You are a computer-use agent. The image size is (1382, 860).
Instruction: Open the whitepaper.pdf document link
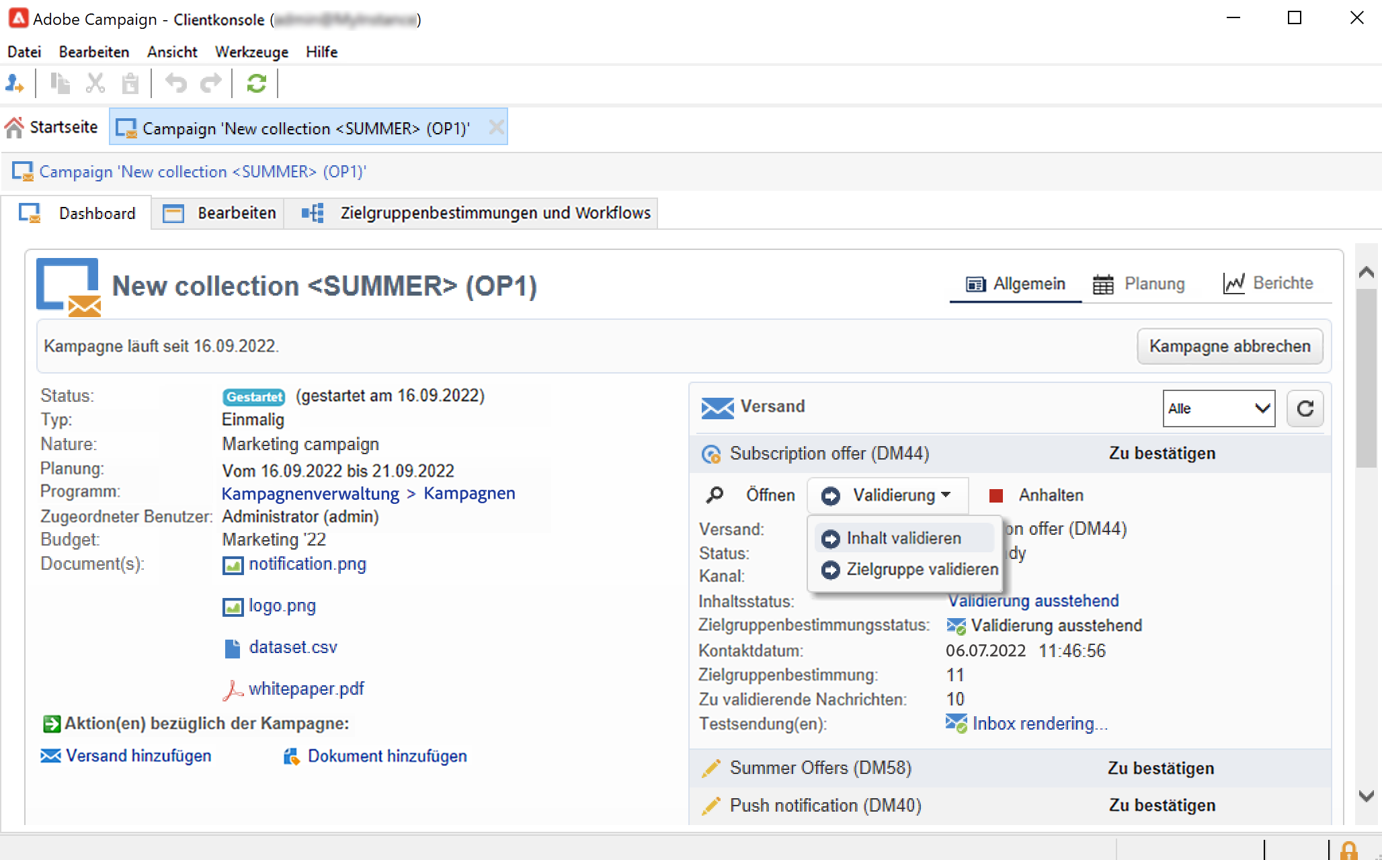coord(306,689)
